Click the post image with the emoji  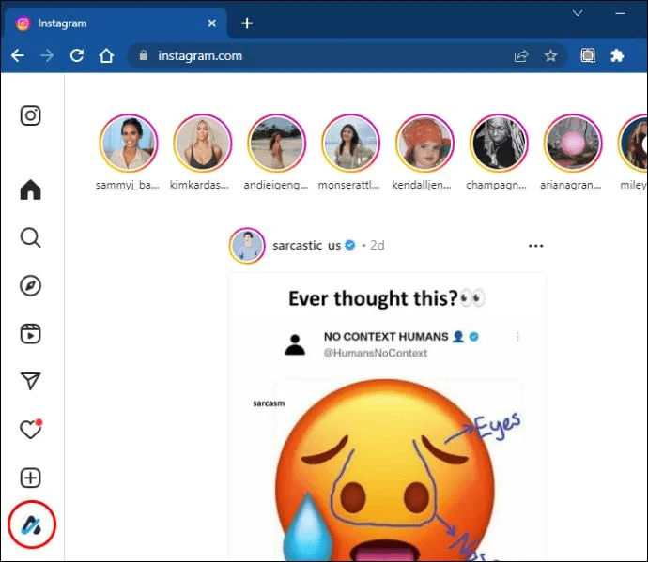pos(387,418)
